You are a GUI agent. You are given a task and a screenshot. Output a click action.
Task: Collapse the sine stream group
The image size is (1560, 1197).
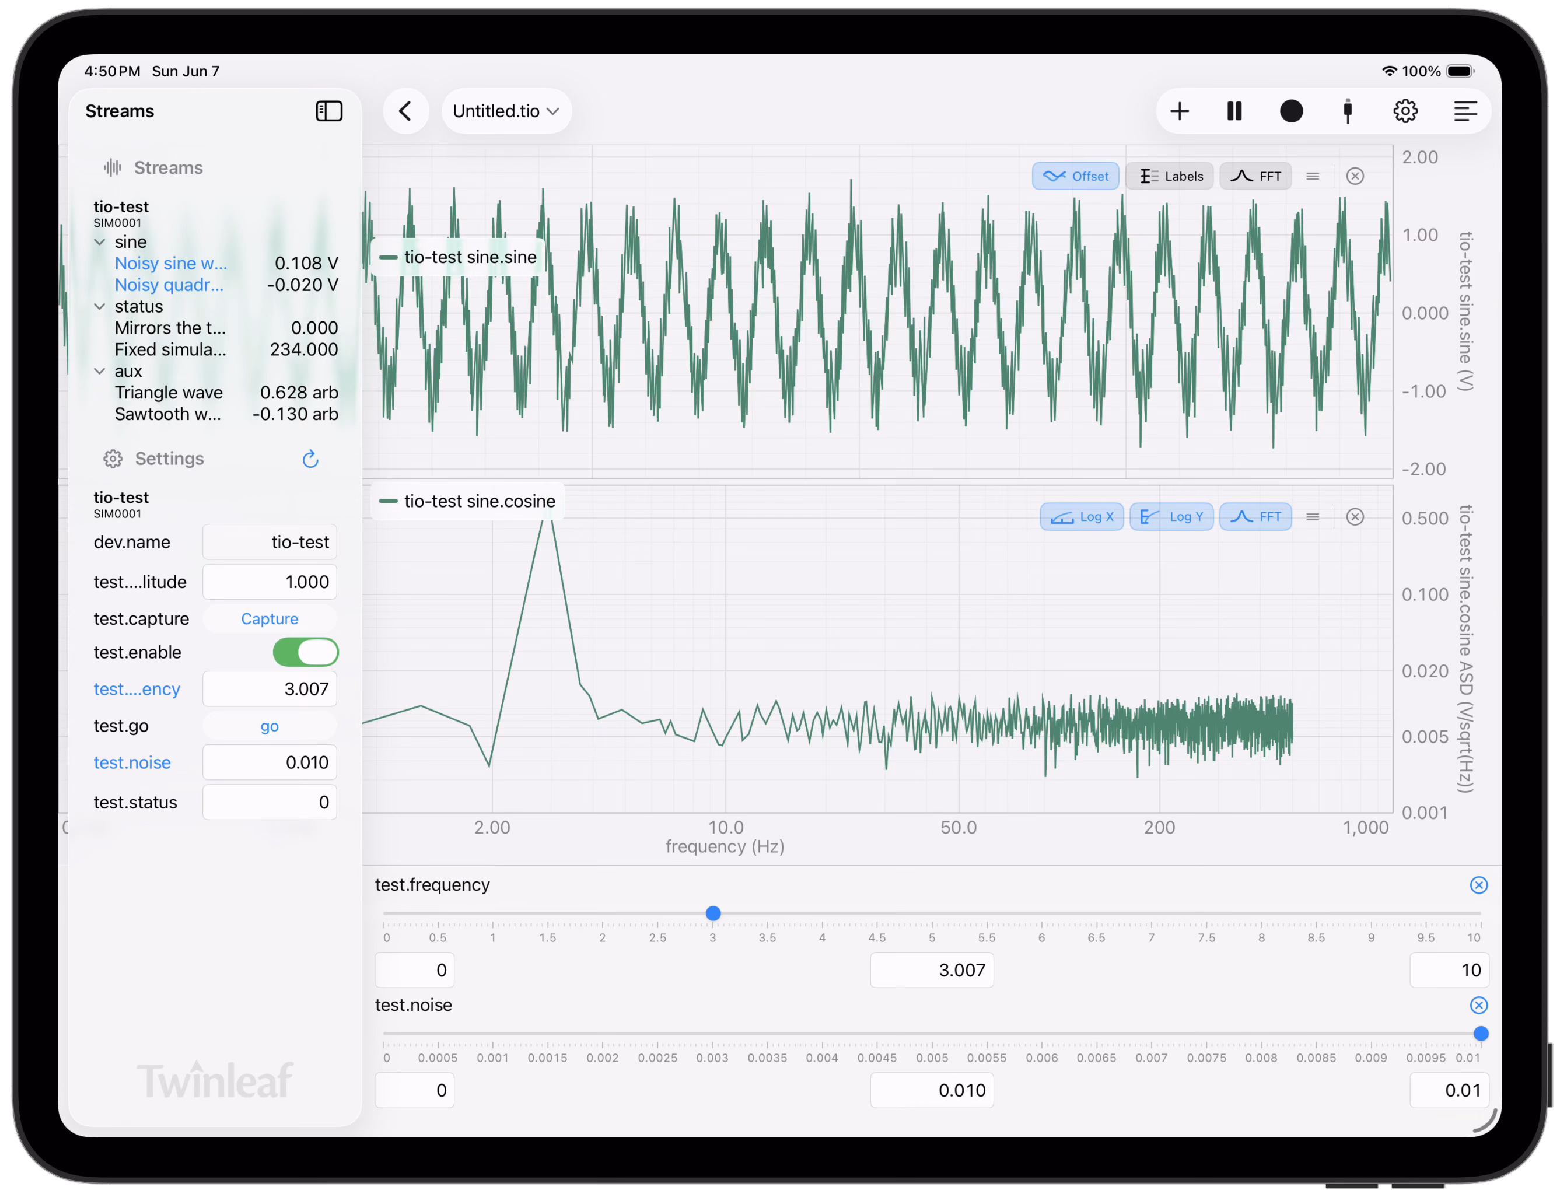coord(100,242)
